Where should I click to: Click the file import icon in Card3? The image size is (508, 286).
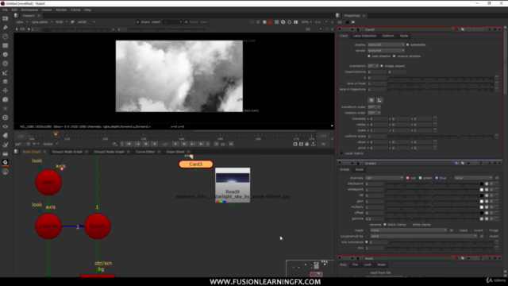point(371,100)
